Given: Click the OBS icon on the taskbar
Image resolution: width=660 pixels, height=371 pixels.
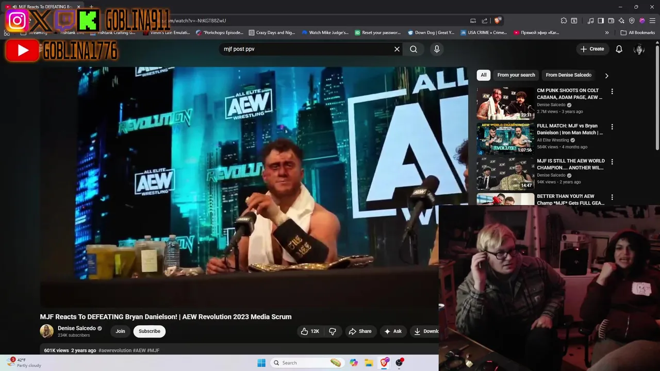Looking at the screenshot, I should [x=399, y=363].
